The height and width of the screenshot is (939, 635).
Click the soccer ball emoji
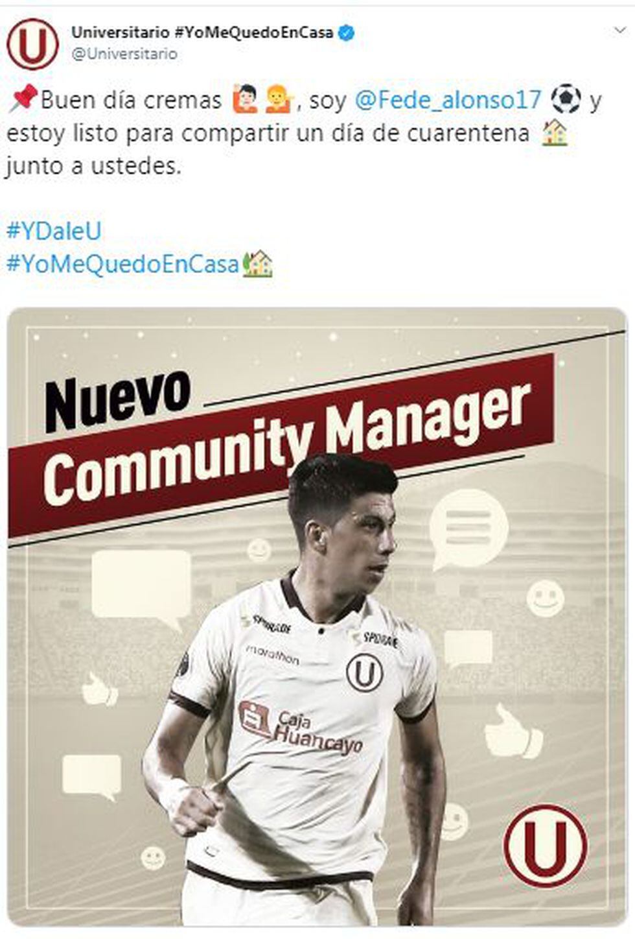tap(566, 99)
